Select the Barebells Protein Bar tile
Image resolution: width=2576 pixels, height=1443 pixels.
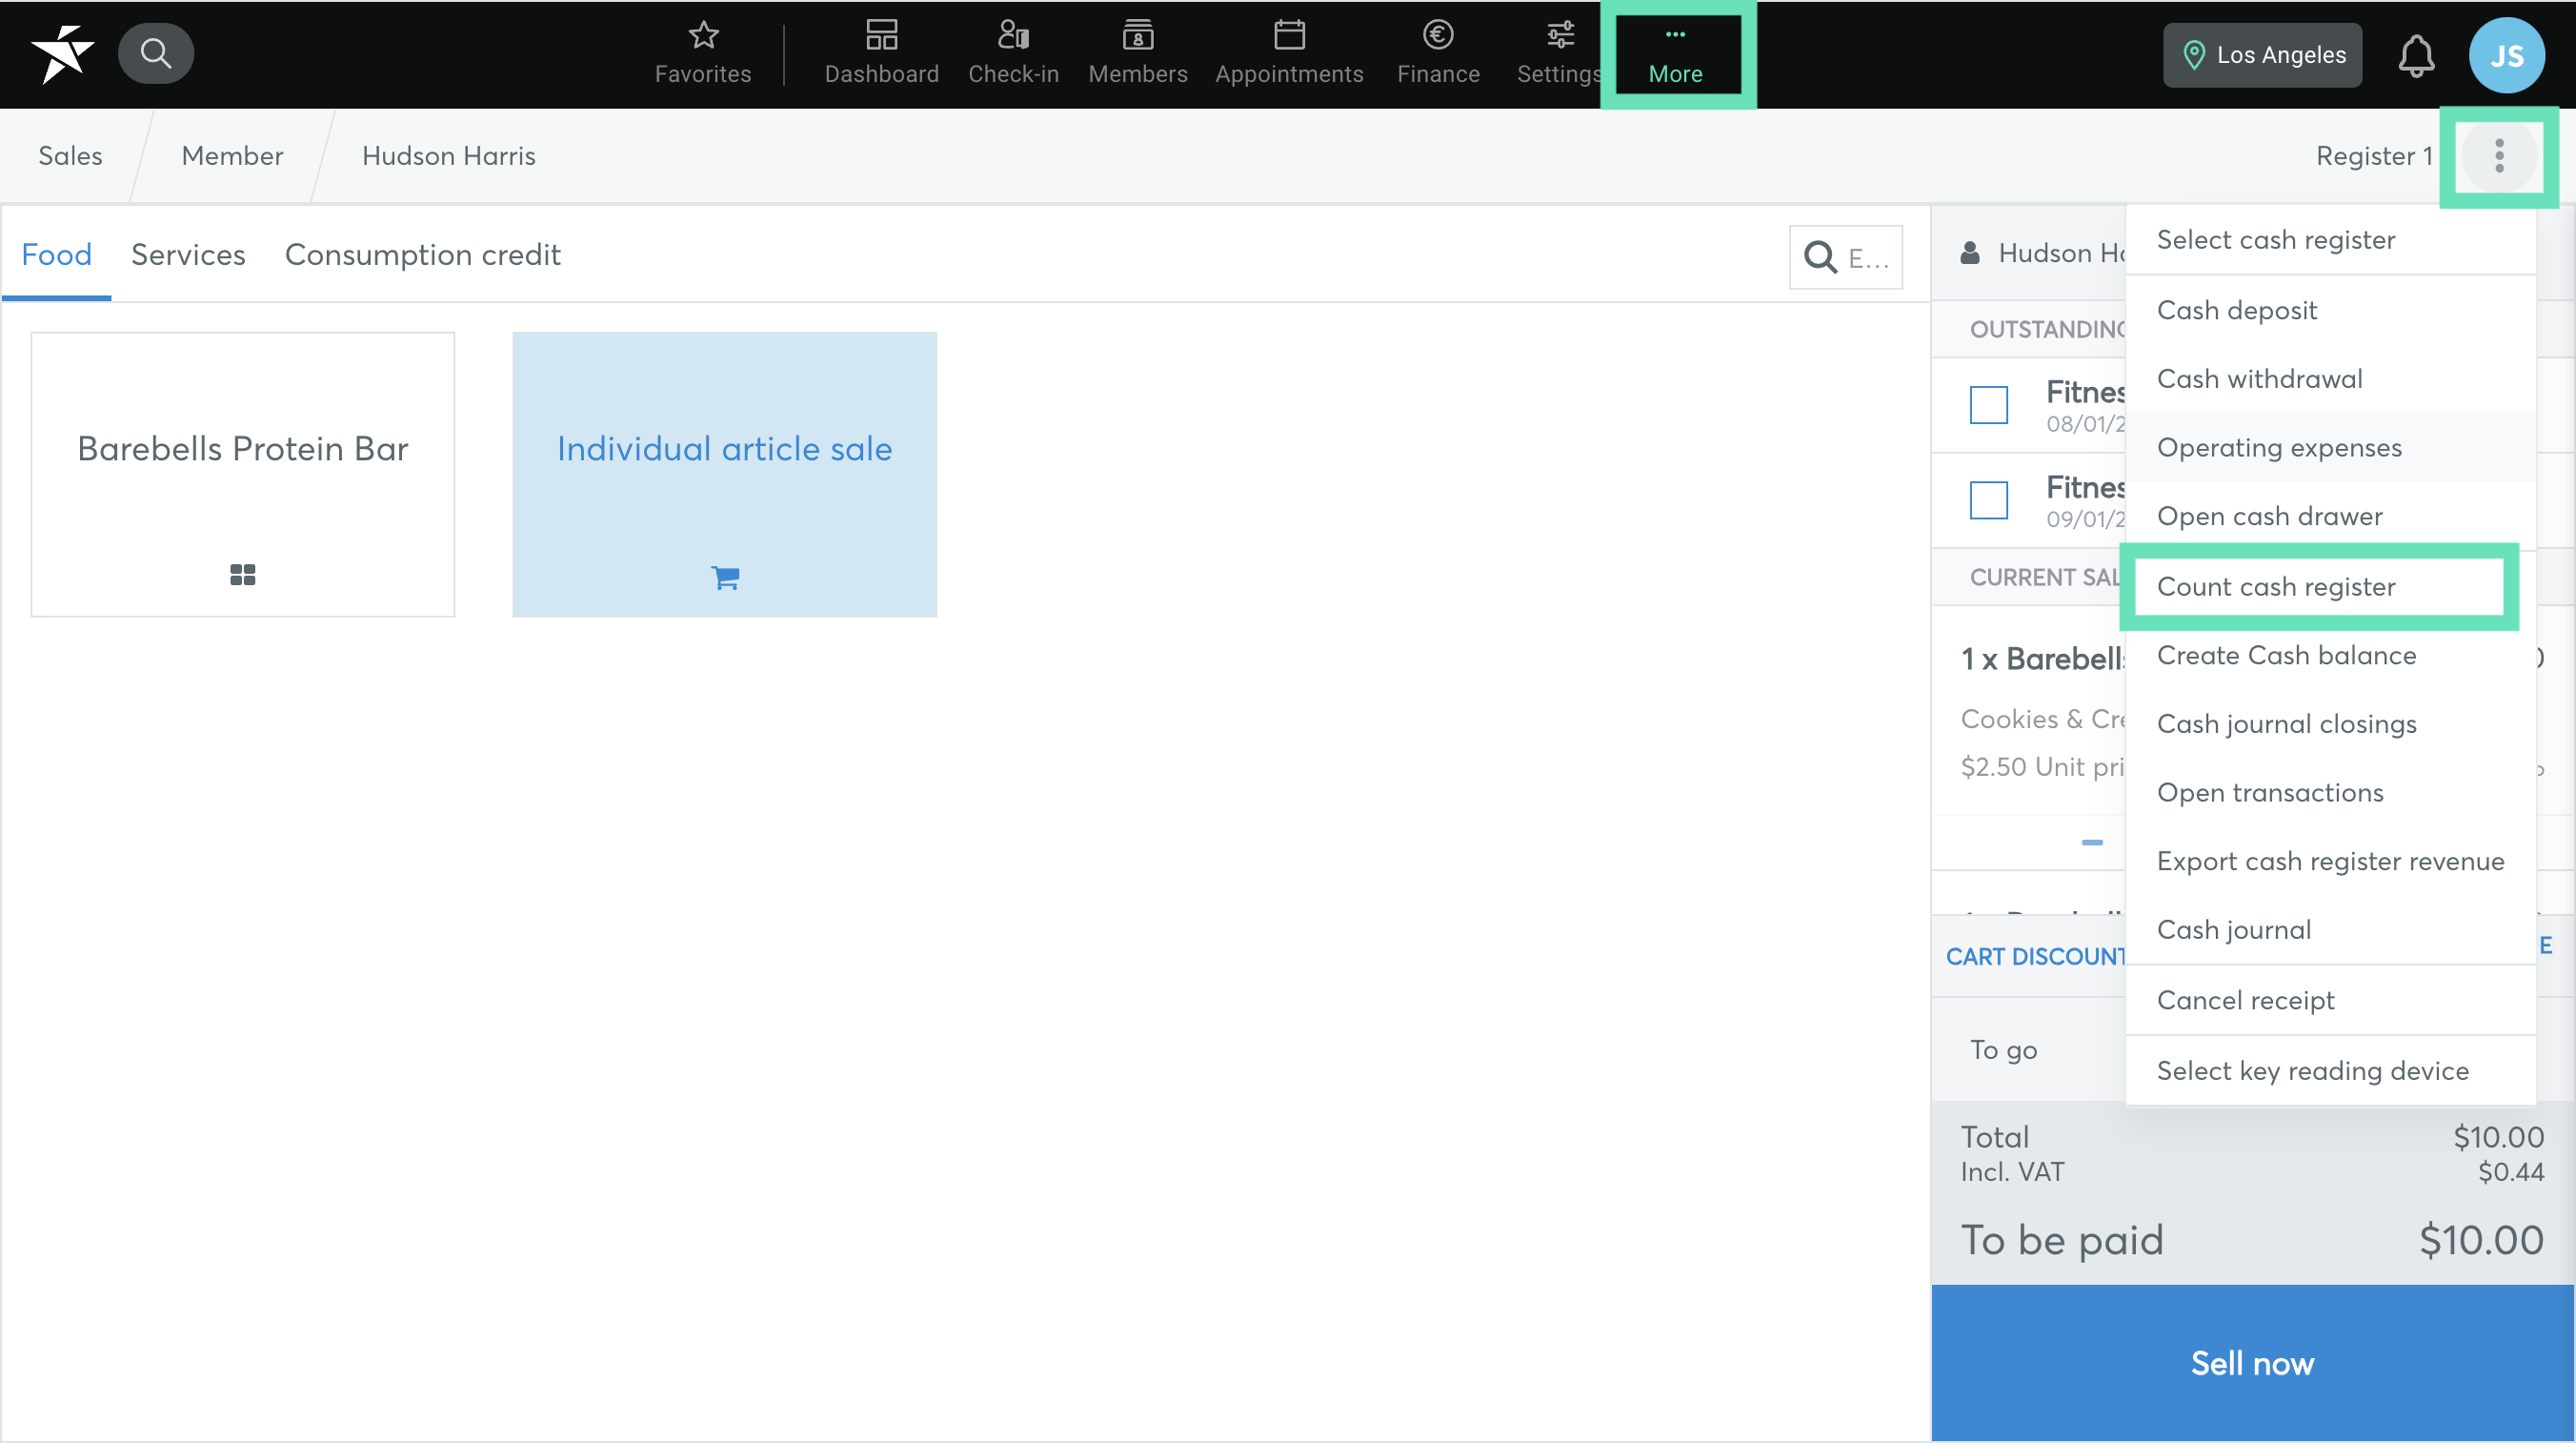coord(243,475)
